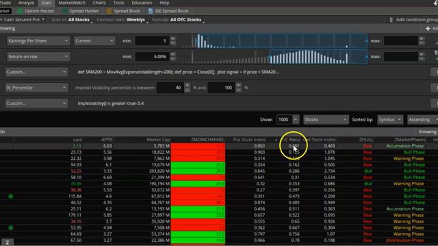
Task: Click Add condition group icon
Action: 391,20
